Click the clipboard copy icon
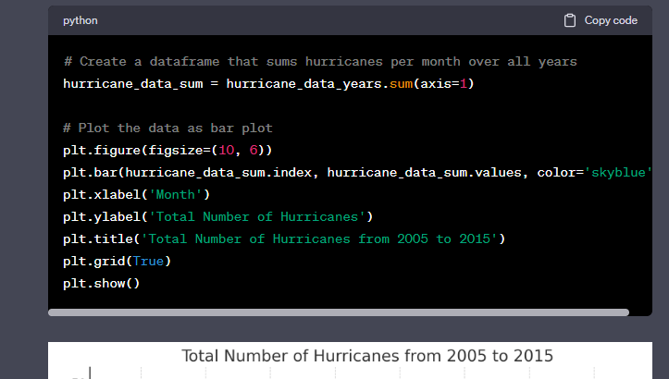Screen dimensions: 669x379 point(570,20)
